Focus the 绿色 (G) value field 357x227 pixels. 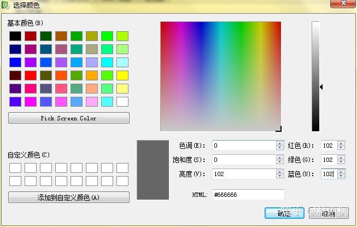pyautogui.click(x=329, y=160)
